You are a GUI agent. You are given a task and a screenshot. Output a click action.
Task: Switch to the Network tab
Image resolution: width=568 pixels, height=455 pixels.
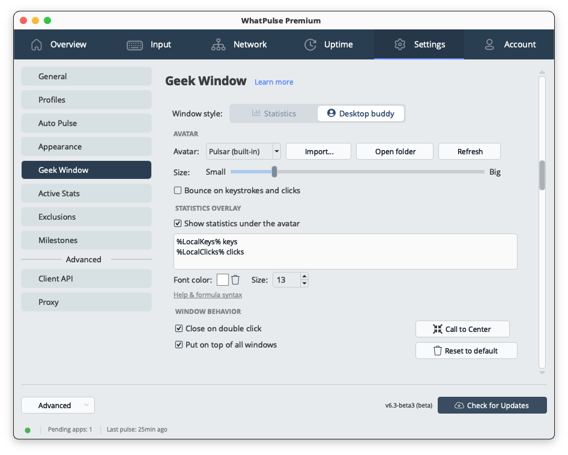(239, 44)
